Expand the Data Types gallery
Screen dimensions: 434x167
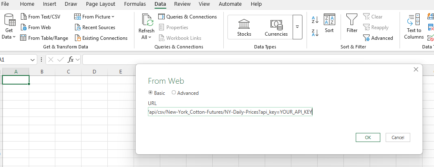click(297, 27)
